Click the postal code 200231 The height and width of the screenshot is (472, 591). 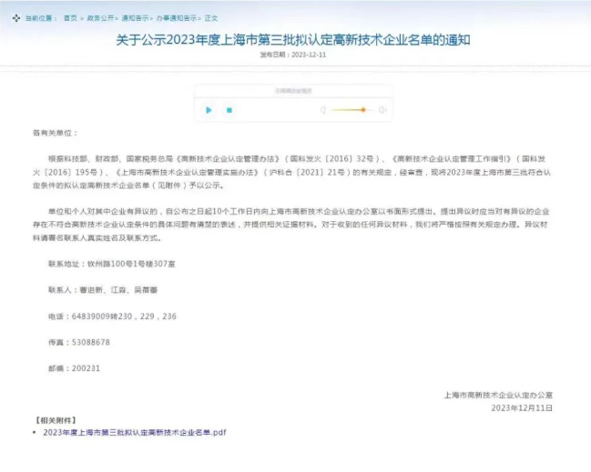(86, 368)
